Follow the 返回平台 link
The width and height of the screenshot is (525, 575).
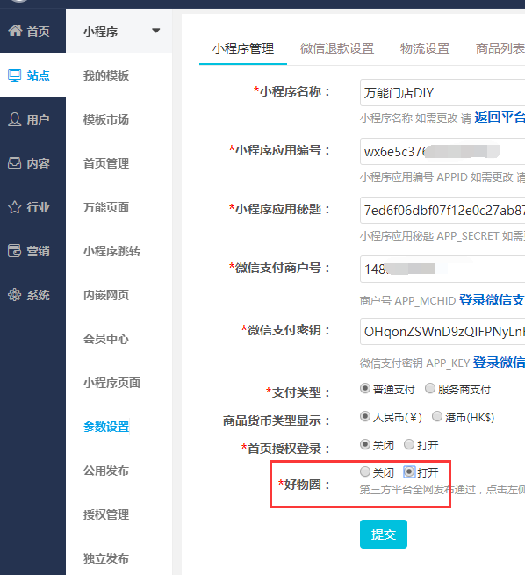[500, 118]
